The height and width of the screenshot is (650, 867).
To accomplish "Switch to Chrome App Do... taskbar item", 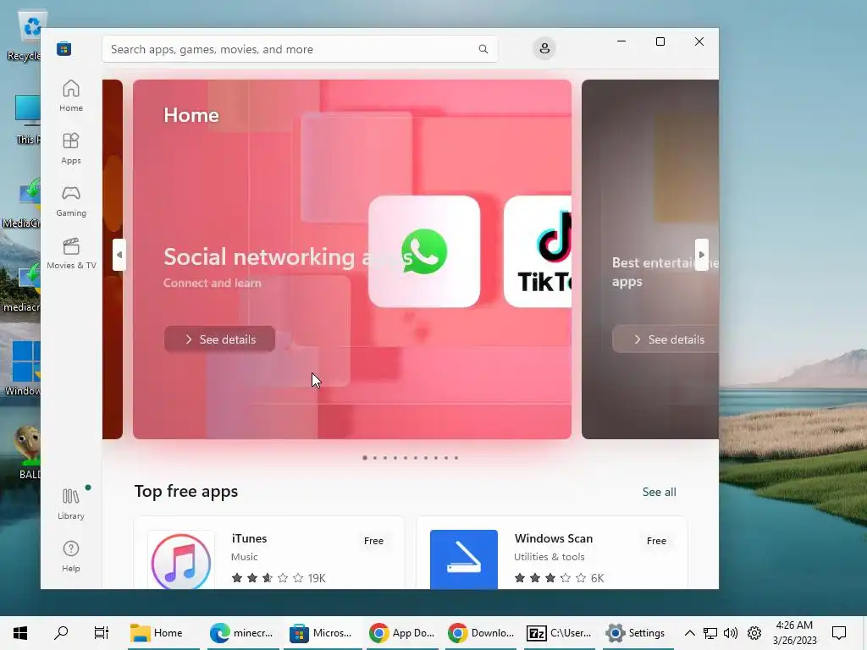I will click(x=401, y=633).
